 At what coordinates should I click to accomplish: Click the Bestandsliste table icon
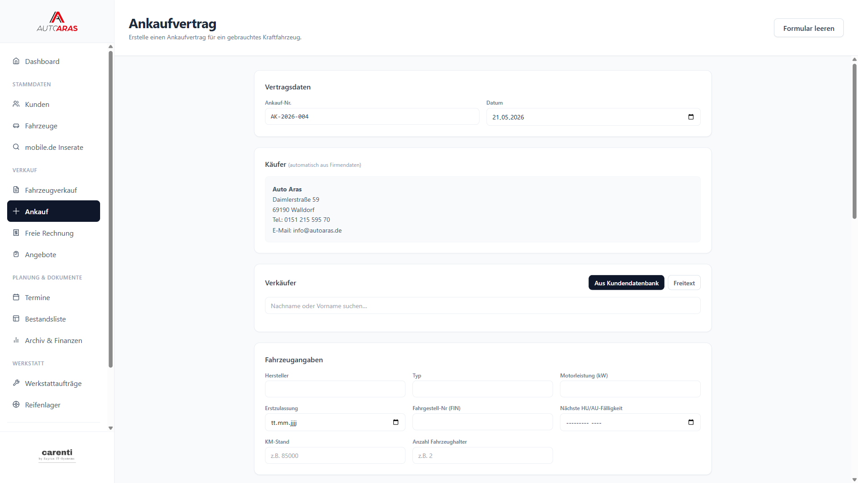(x=16, y=319)
